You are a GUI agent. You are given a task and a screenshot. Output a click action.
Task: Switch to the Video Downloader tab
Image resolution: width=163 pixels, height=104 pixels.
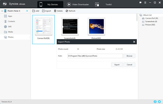pos(78,4)
